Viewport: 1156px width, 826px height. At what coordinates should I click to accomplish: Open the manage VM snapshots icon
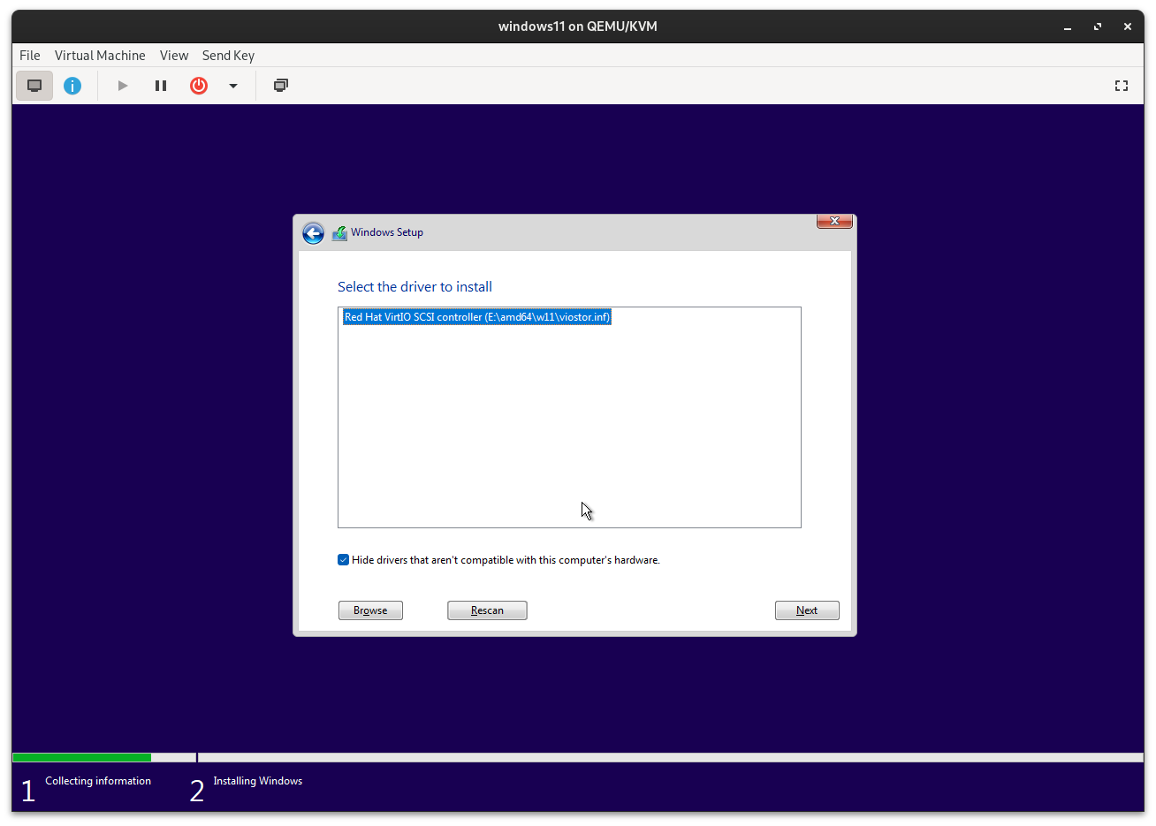281,86
